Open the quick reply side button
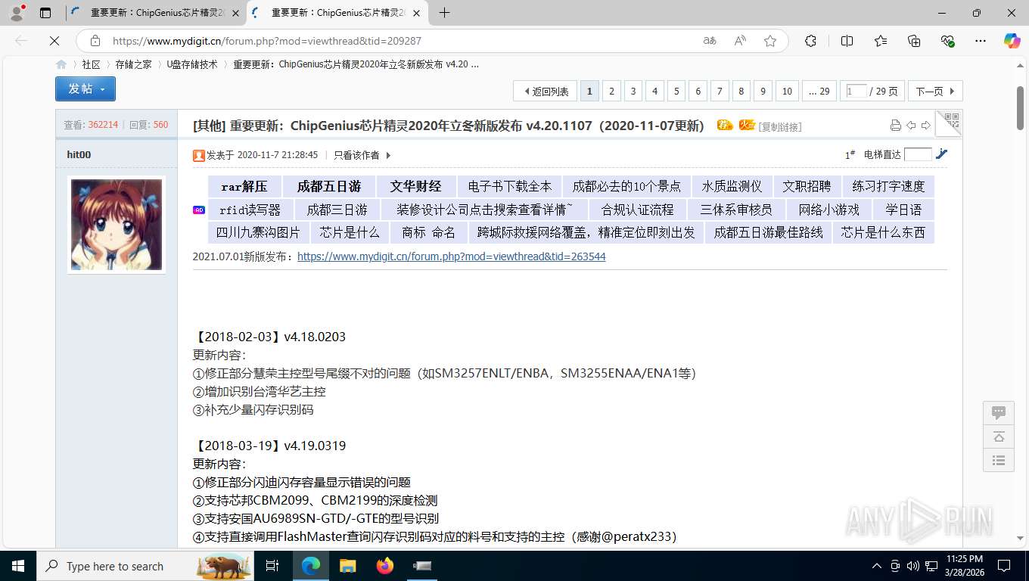 pos(999,413)
